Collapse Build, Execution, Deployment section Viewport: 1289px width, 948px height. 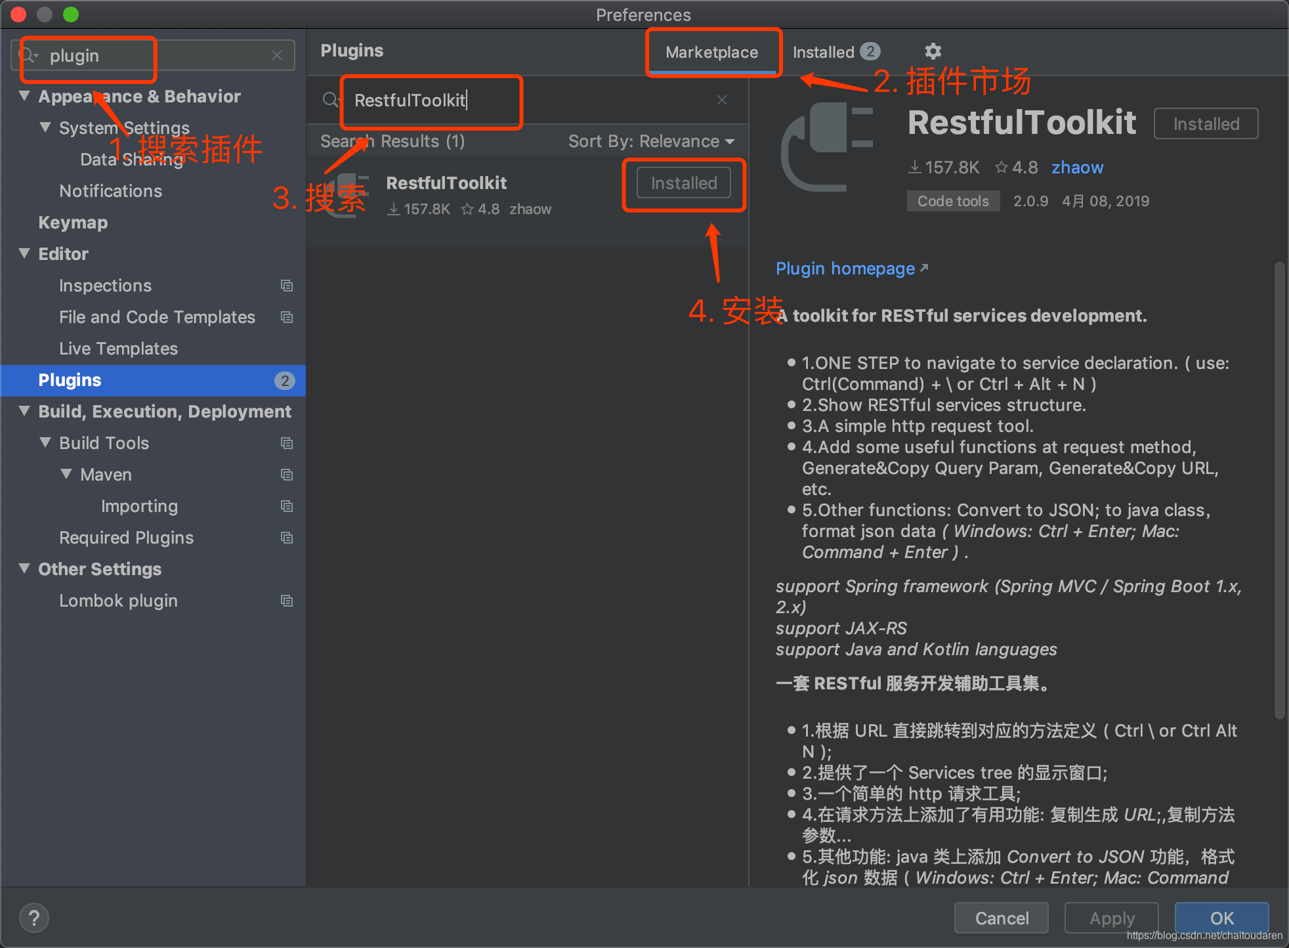(24, 411)
